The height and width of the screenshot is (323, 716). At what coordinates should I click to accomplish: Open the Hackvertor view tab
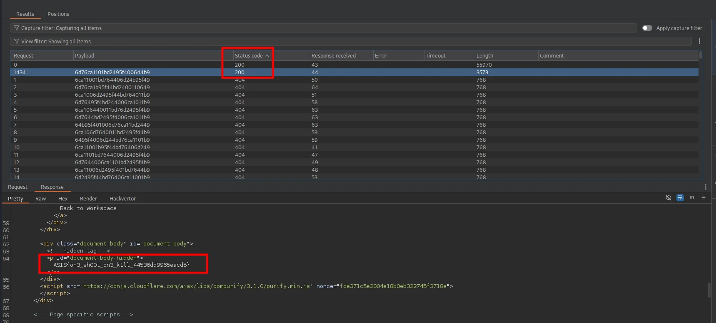click(122, 199)
